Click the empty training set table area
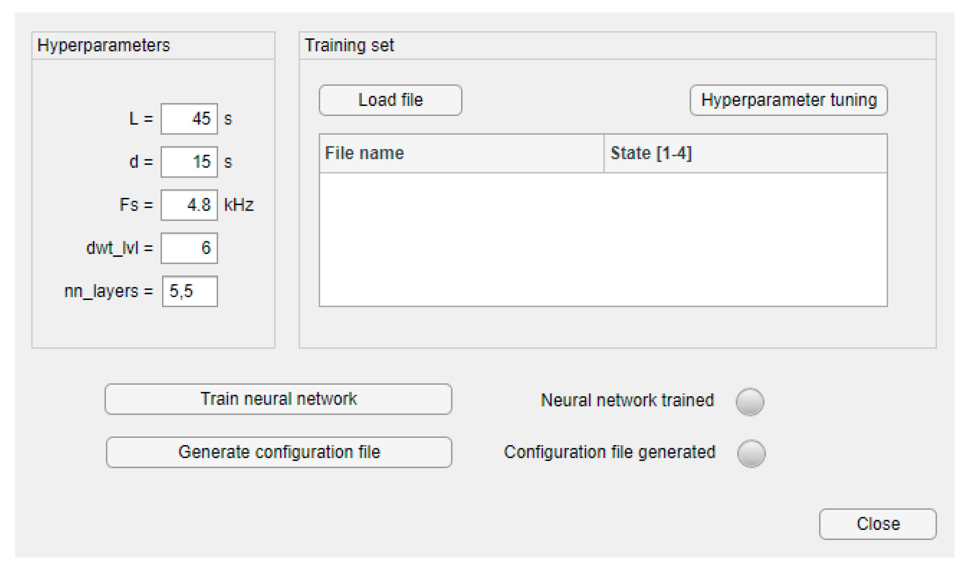The image size is (973, 574). tap(602, 239)
